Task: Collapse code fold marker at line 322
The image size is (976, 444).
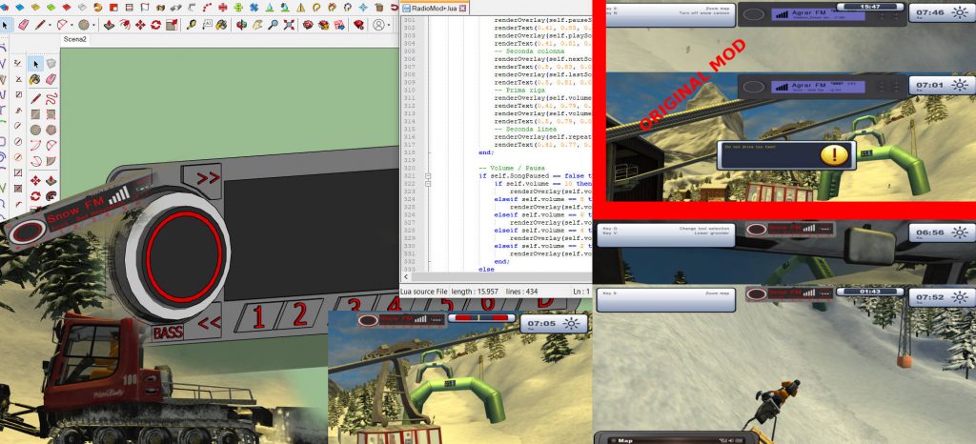Action: (428, 184)
